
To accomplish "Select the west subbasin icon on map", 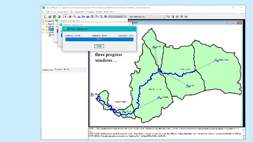I will tap(124, 111).
